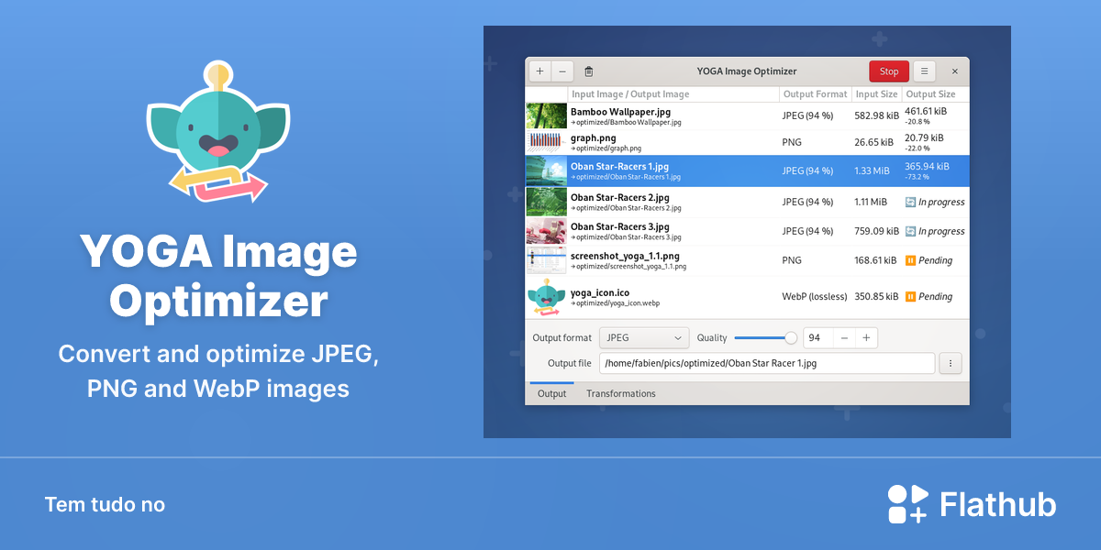This screenshot has height=550, width=1101.
Task: Click the in-progress icon for Oban Star-Racers 2.jpg
Action: [910, 202]
